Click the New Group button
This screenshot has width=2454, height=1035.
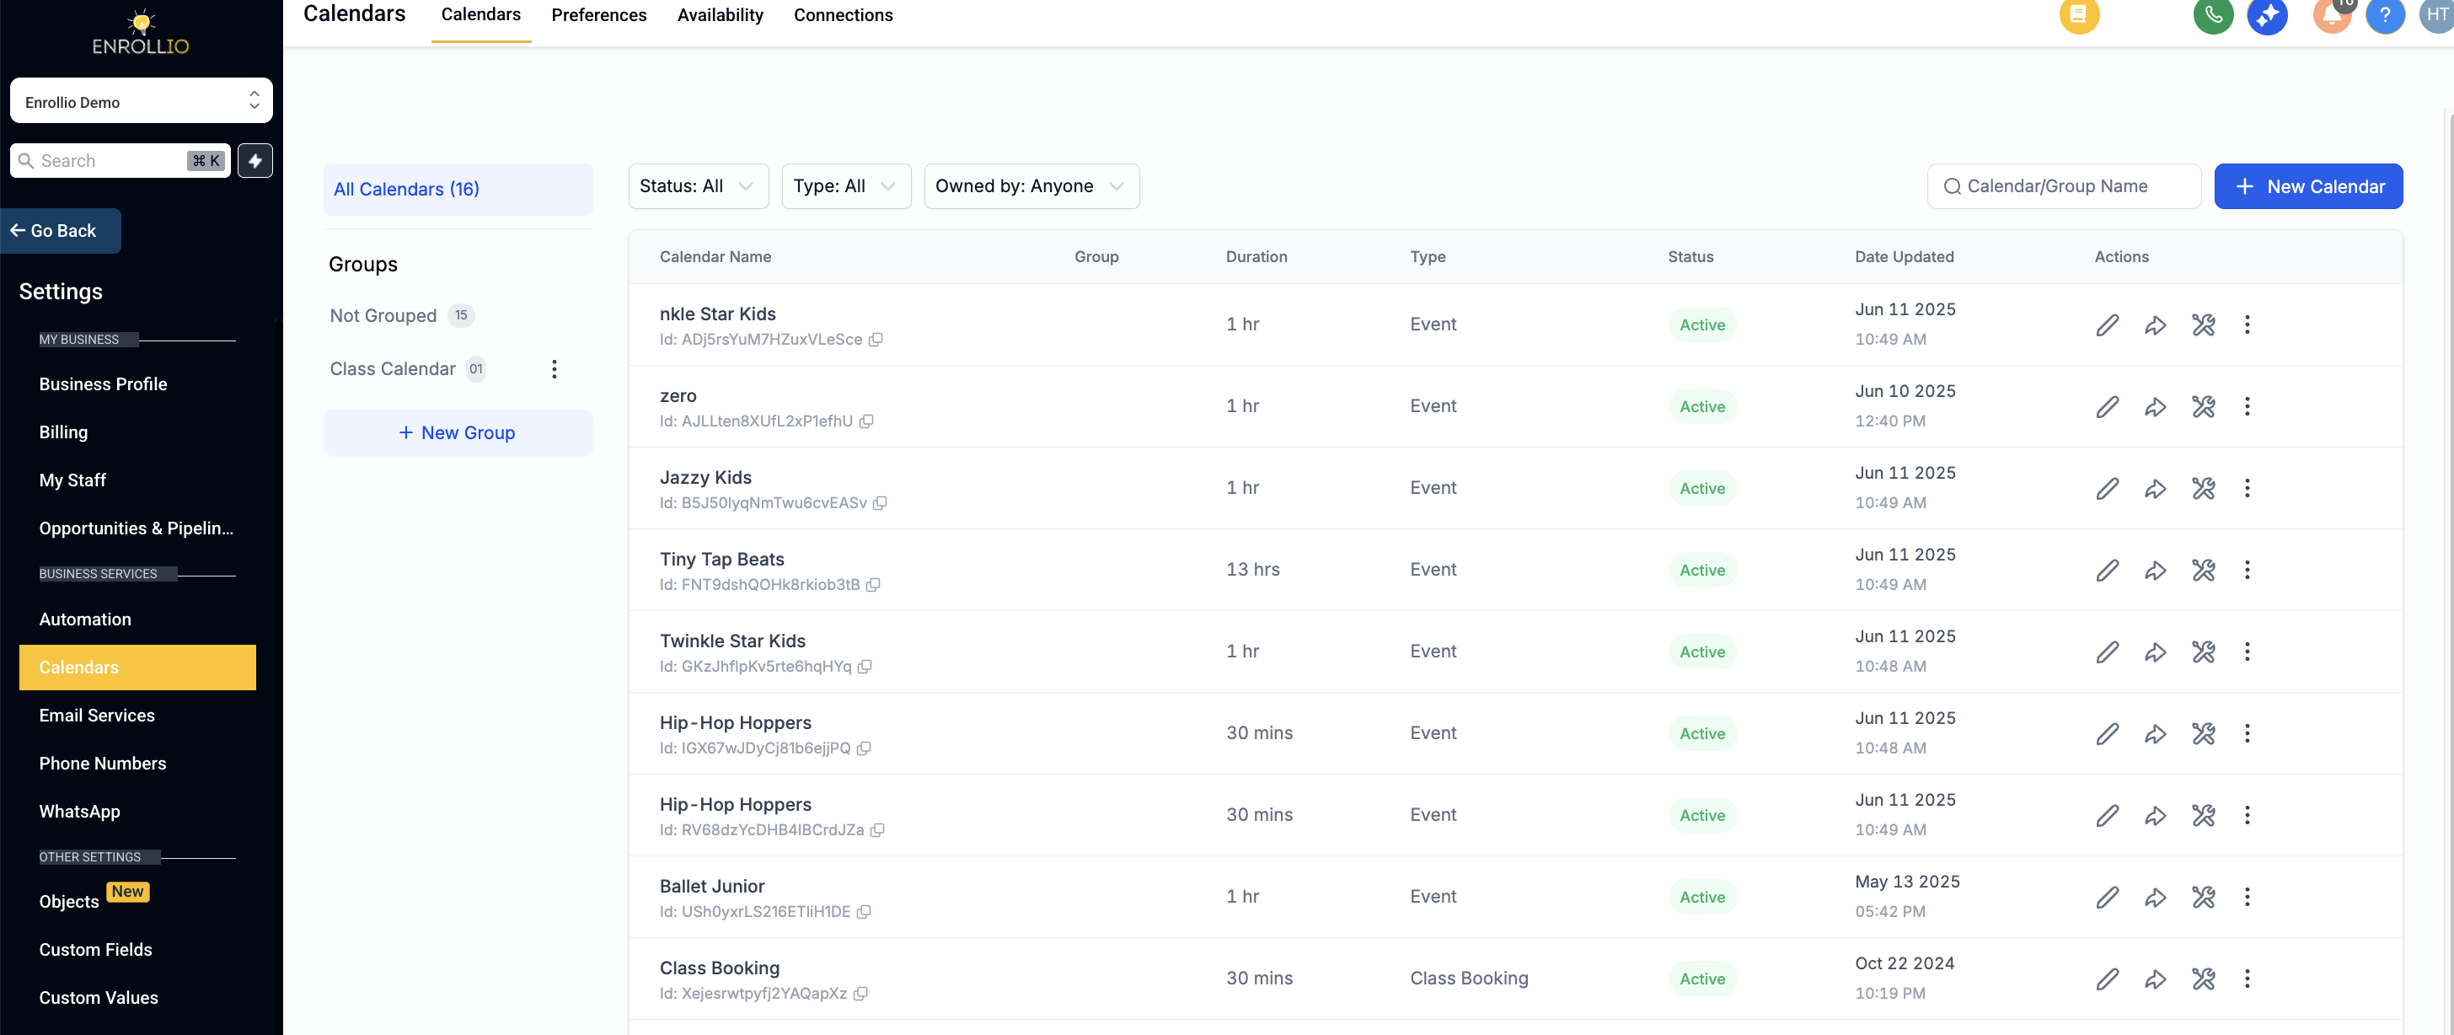(458, 432)
